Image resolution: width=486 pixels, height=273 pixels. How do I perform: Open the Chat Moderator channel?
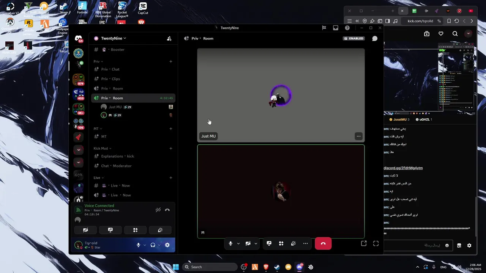(133, 166)
